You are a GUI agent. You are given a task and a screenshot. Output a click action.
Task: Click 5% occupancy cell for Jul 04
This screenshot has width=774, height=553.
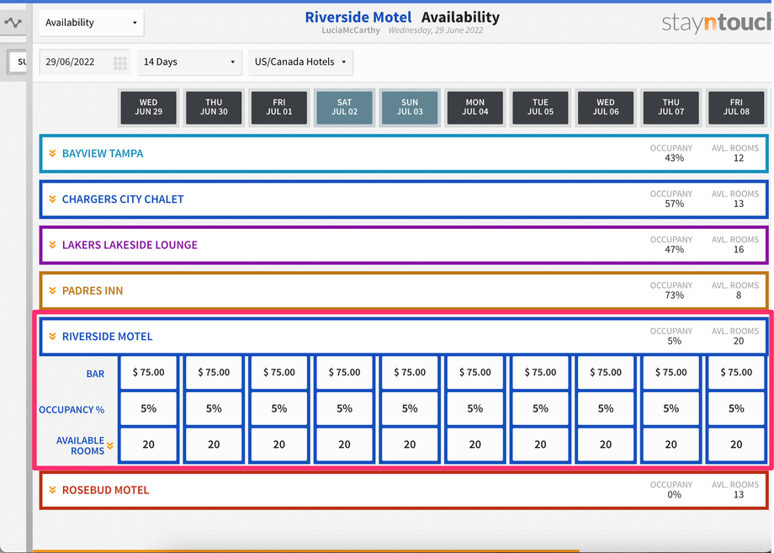(x=475, y=409)
